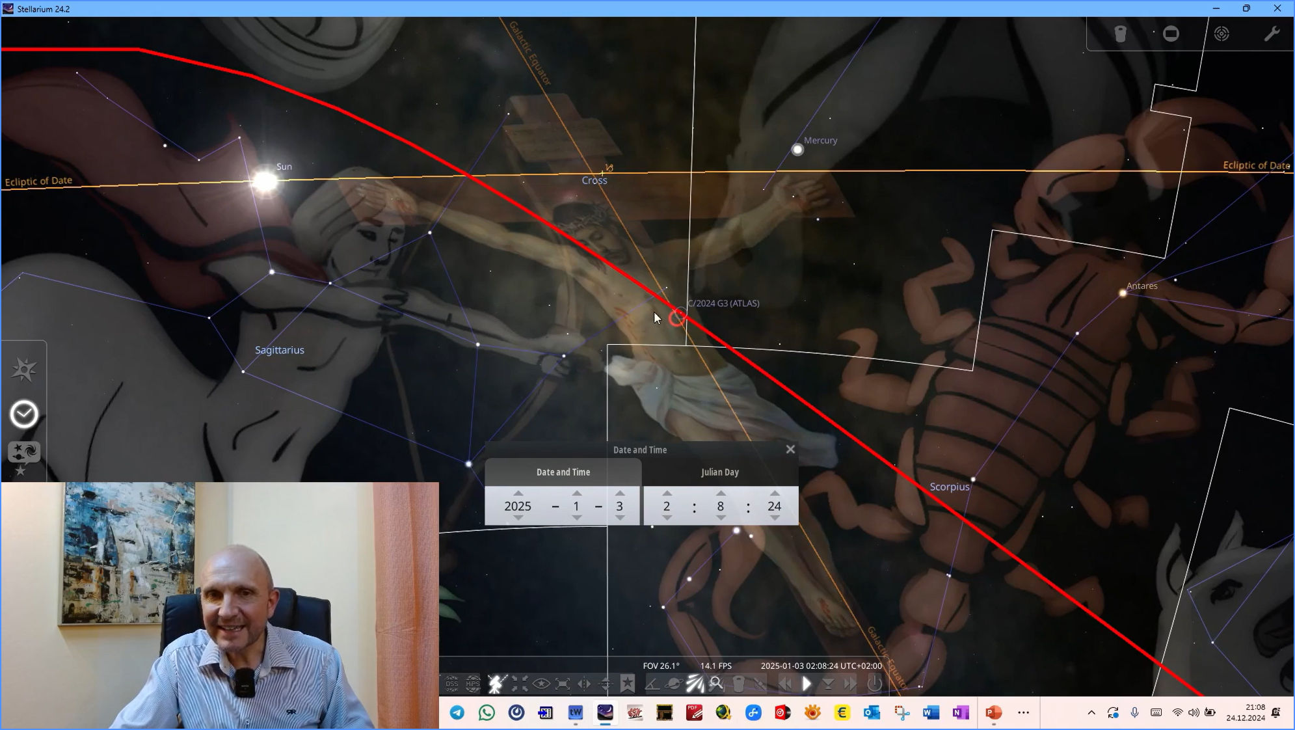Flip the sky view horizontally
This screenshot has height=730, width=1295.
coord(584,684)
